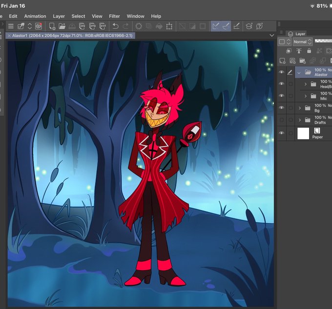Click the invert selection toolbar icon

(192, 26)
